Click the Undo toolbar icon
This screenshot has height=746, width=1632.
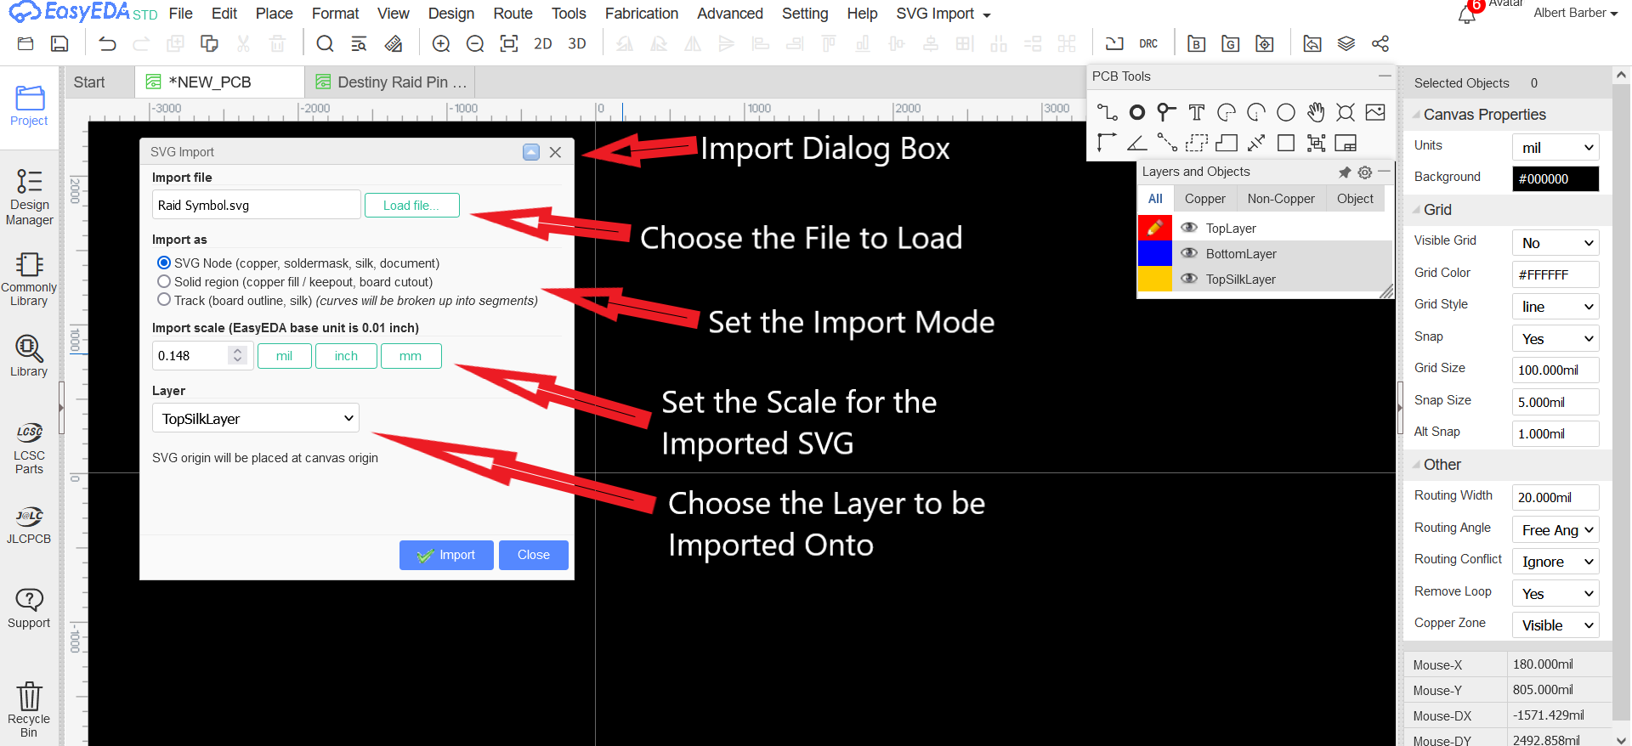107,43
